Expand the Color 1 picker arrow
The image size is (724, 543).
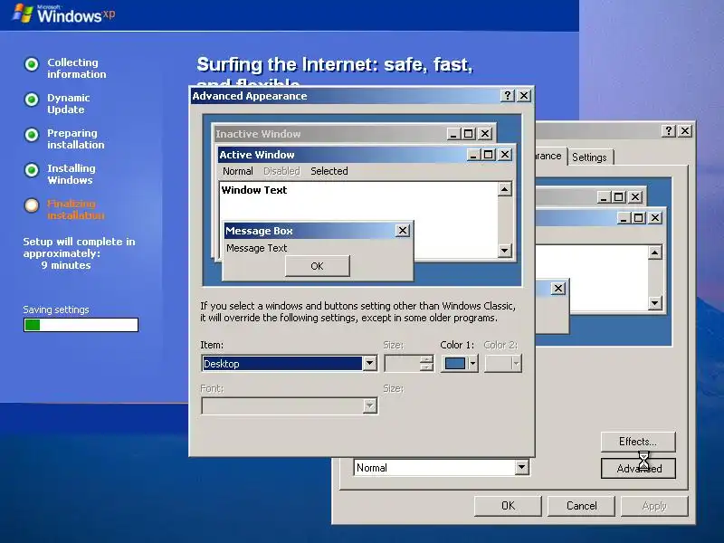472,364
